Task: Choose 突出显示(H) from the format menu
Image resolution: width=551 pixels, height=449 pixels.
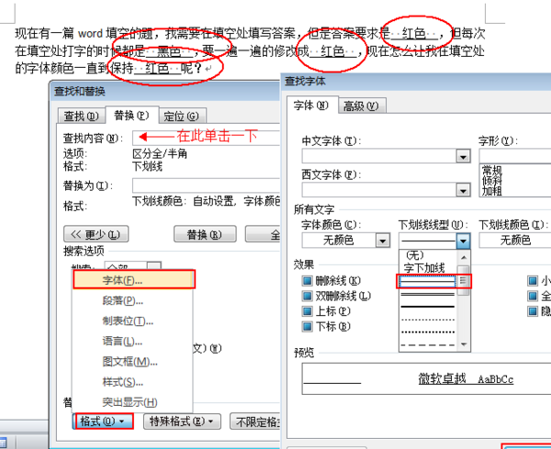Action: pos(132,402)
